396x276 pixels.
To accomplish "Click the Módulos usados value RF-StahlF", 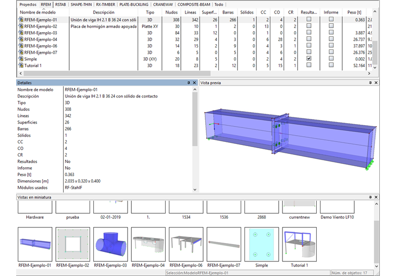I will [x=73, y=188].
